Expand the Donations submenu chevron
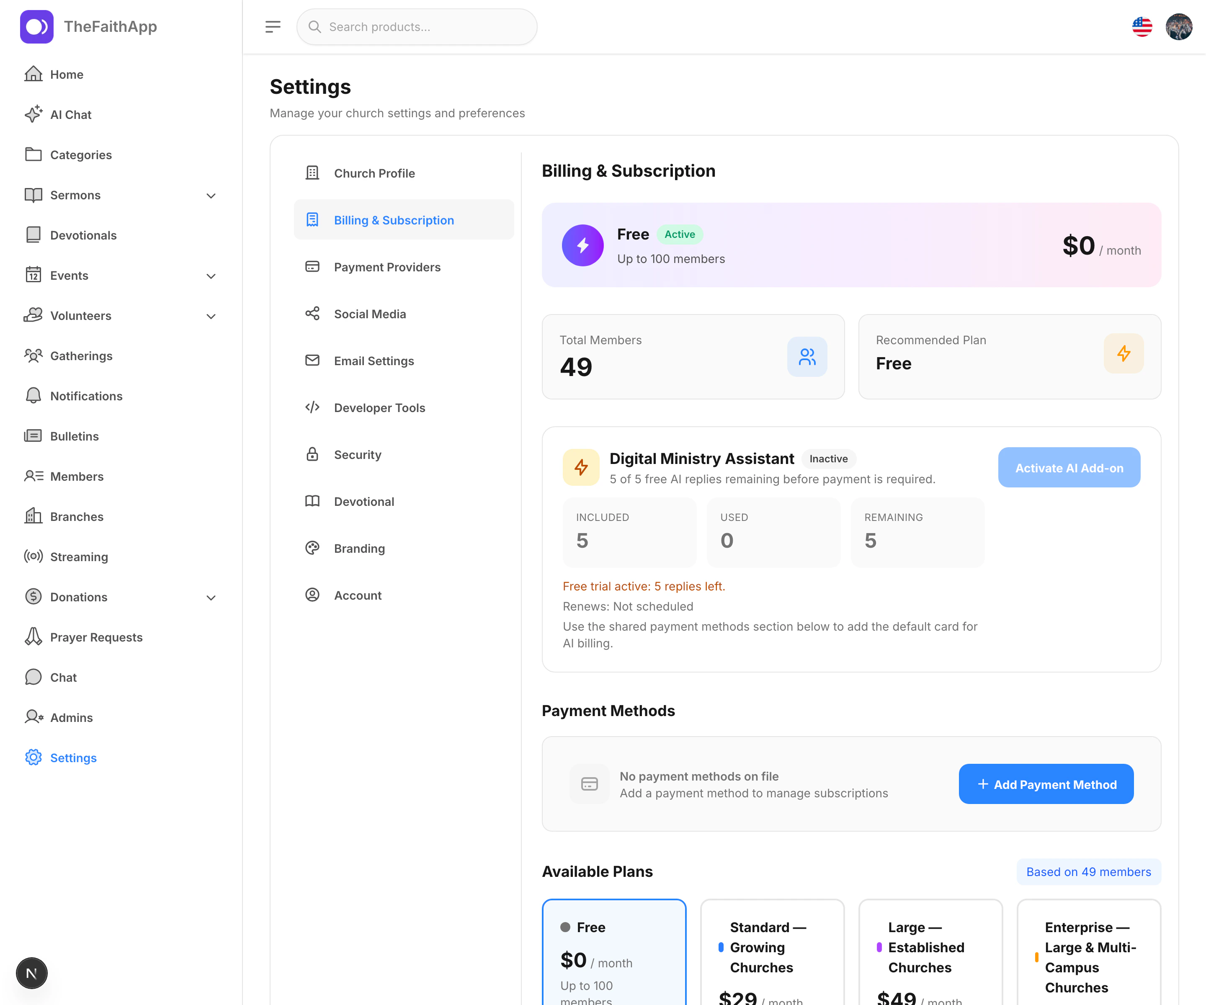Image resolution: width=1206 pixels, height=1005 pixels. pos(211,597)
